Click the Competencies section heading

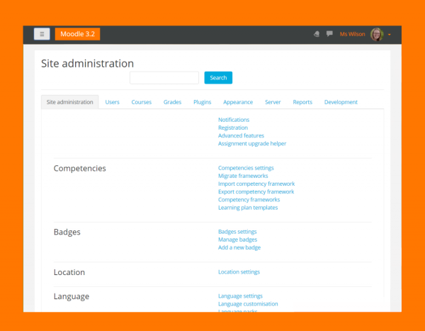click(x=79, y=169)
